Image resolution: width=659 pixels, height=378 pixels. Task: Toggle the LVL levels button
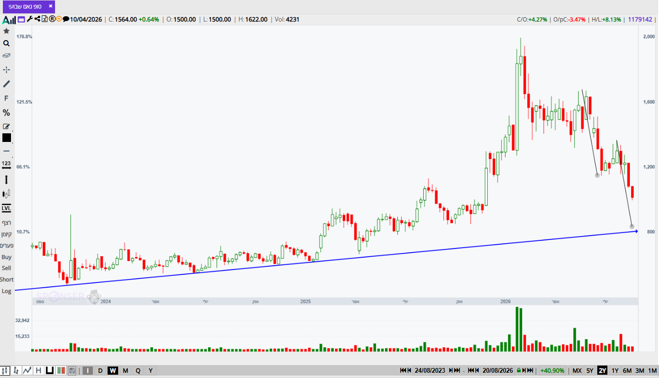(x=6, y=208)
